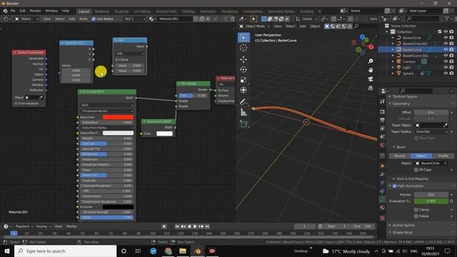
Task: Toggle the Path Animation checkbox
Action: [x=395, y=186]
